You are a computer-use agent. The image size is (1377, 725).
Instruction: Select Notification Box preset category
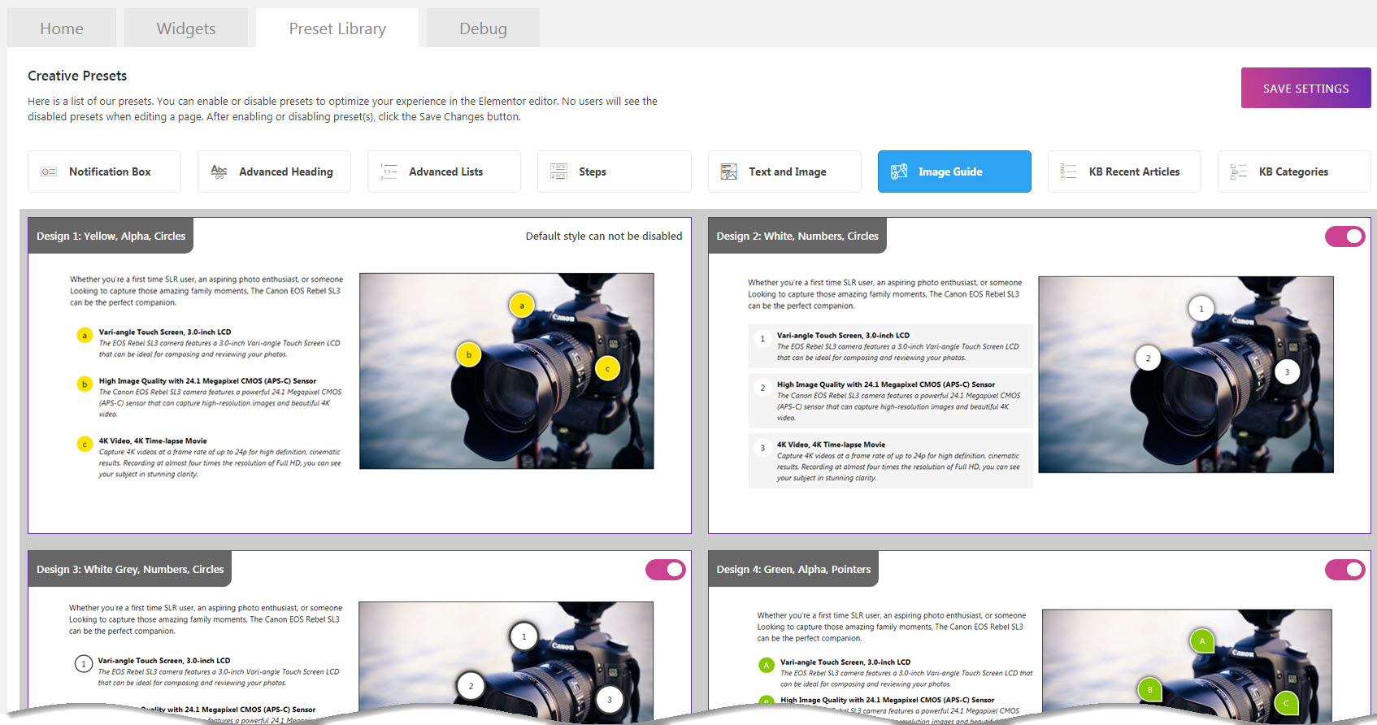point(104,171)
